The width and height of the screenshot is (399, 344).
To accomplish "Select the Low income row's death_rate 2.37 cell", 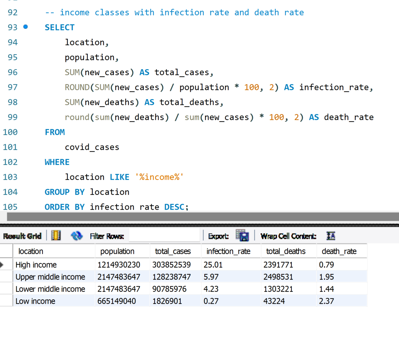I will point(327,301).
